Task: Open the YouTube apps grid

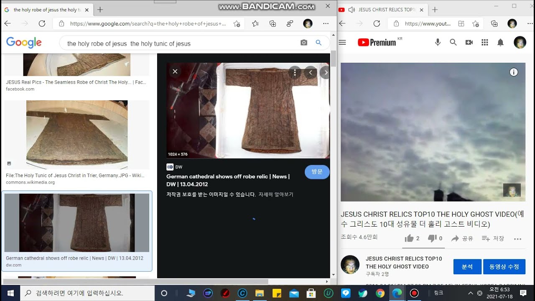Action: (485, 42)
